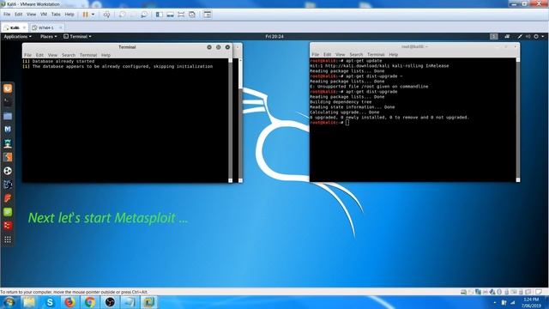Show all applications grid in Kali dock
Image resolution: width=549 pixels, height=309 pixels.
tap(8, 239)
